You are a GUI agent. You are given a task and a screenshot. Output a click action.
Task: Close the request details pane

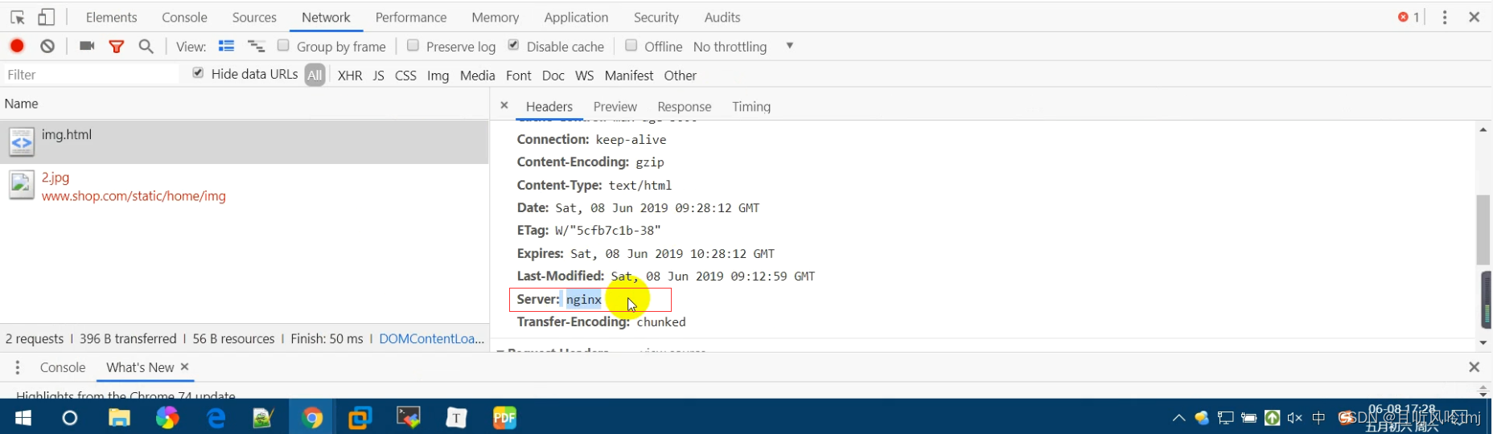(504, 105)
